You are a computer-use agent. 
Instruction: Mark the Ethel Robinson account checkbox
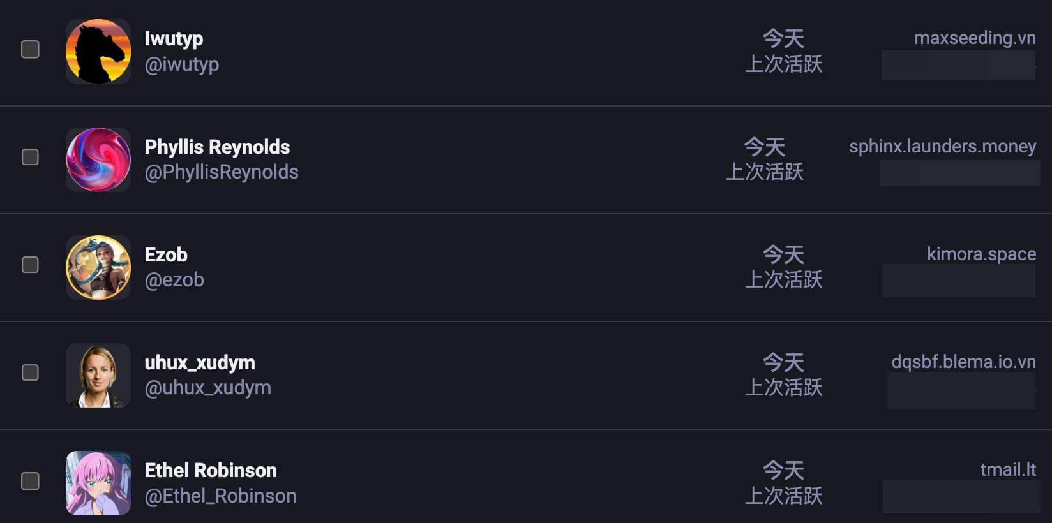click(x=30, y=481)
